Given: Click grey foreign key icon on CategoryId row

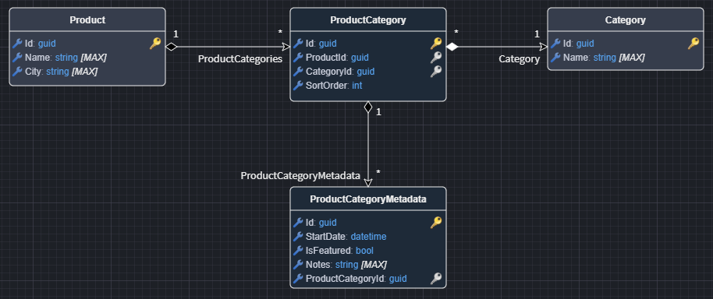Looking at the screenshot, I should (x=436, y=72).
